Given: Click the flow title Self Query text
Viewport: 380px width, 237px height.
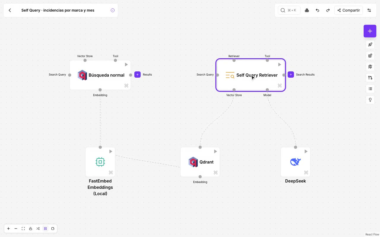Looking at the screenshot, I should (x=58, y=10).
